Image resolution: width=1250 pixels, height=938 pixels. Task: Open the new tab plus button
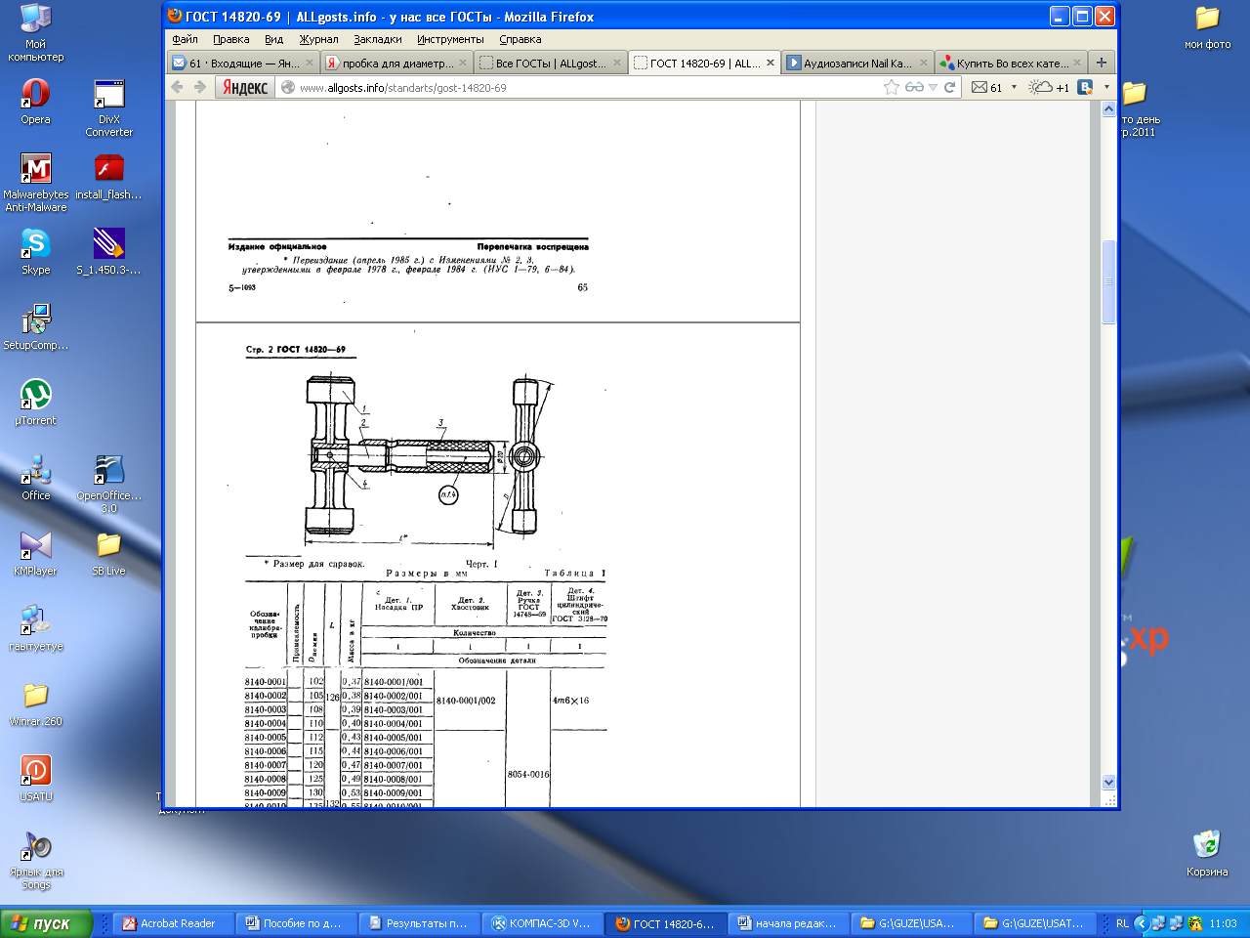(1101, 63)
